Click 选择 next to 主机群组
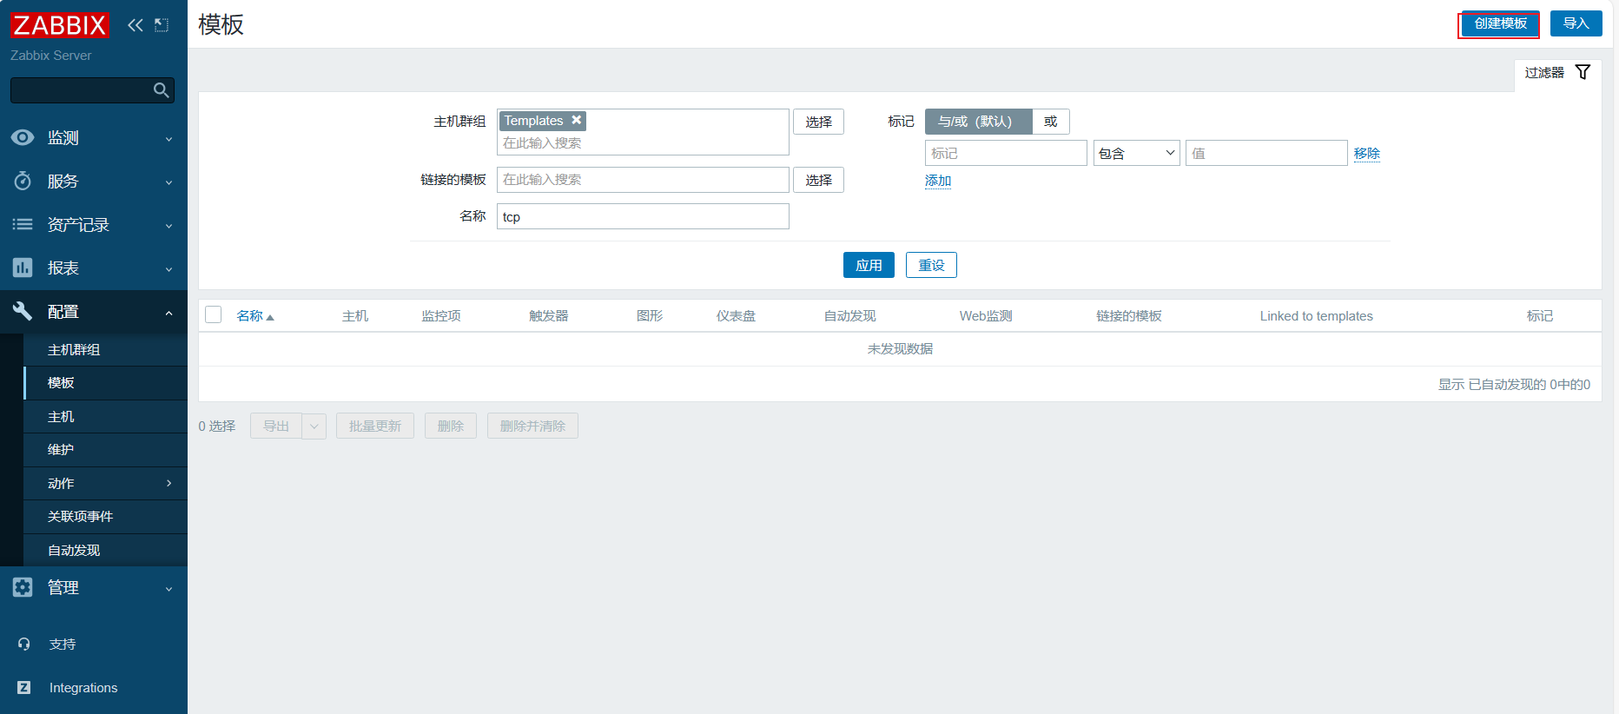 click(818, 122)
